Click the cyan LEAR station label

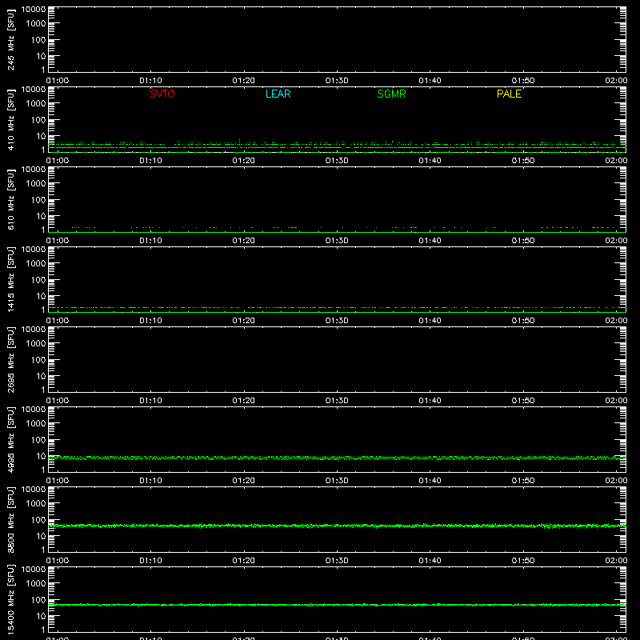278,94
